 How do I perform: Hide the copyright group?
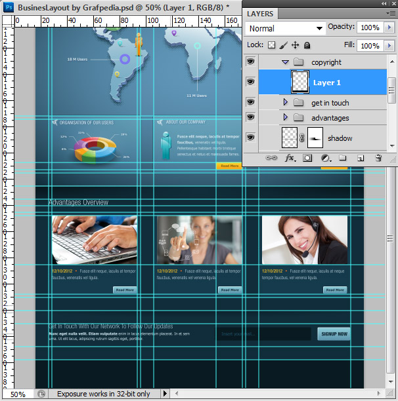pos(250,62)
